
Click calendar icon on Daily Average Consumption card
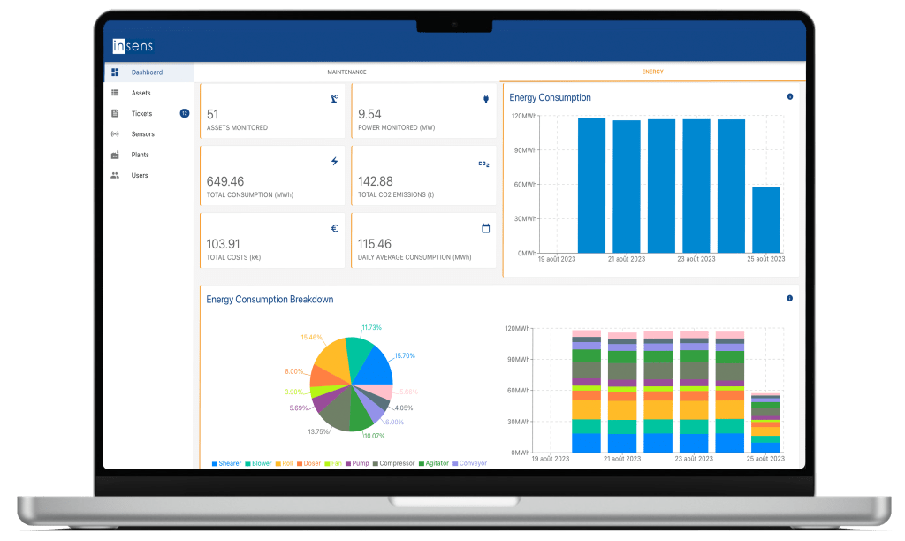tap(485, 228)
